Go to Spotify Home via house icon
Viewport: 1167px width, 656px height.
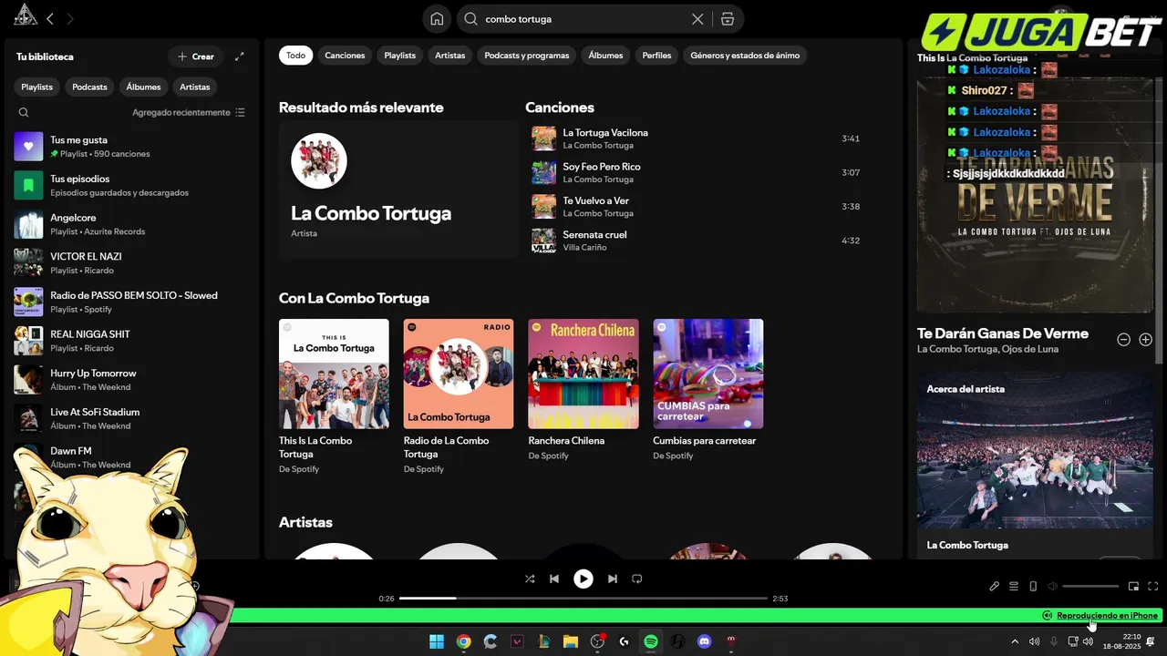(x=437, y=19)
